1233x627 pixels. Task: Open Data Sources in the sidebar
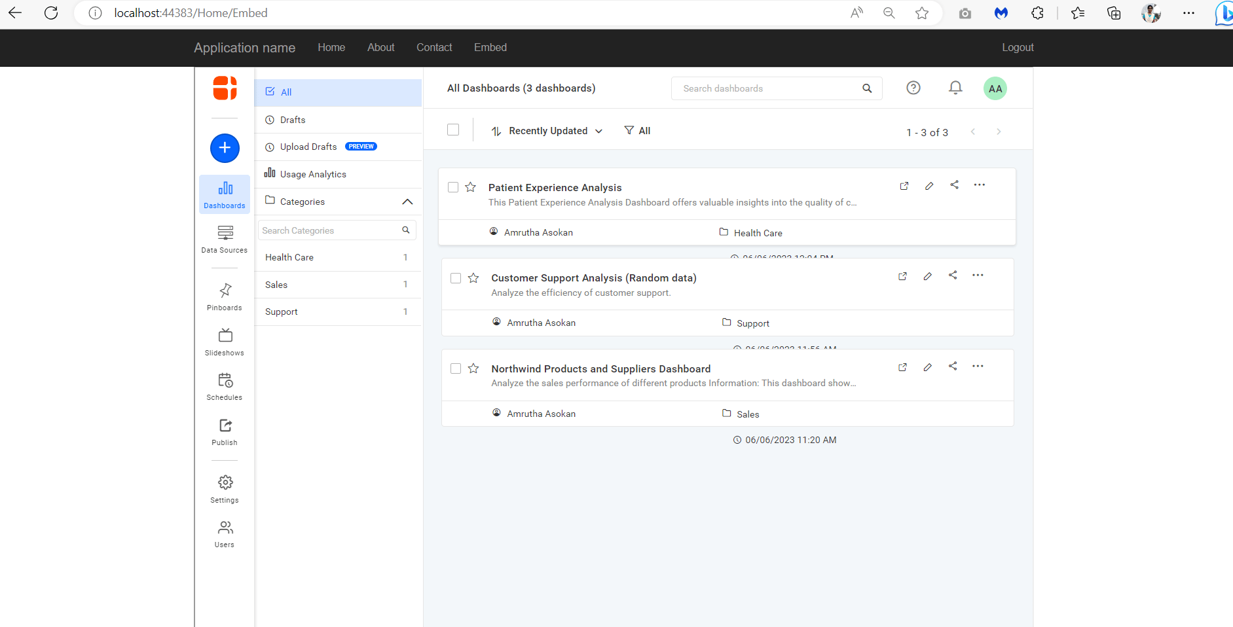[x=225, y=239]
